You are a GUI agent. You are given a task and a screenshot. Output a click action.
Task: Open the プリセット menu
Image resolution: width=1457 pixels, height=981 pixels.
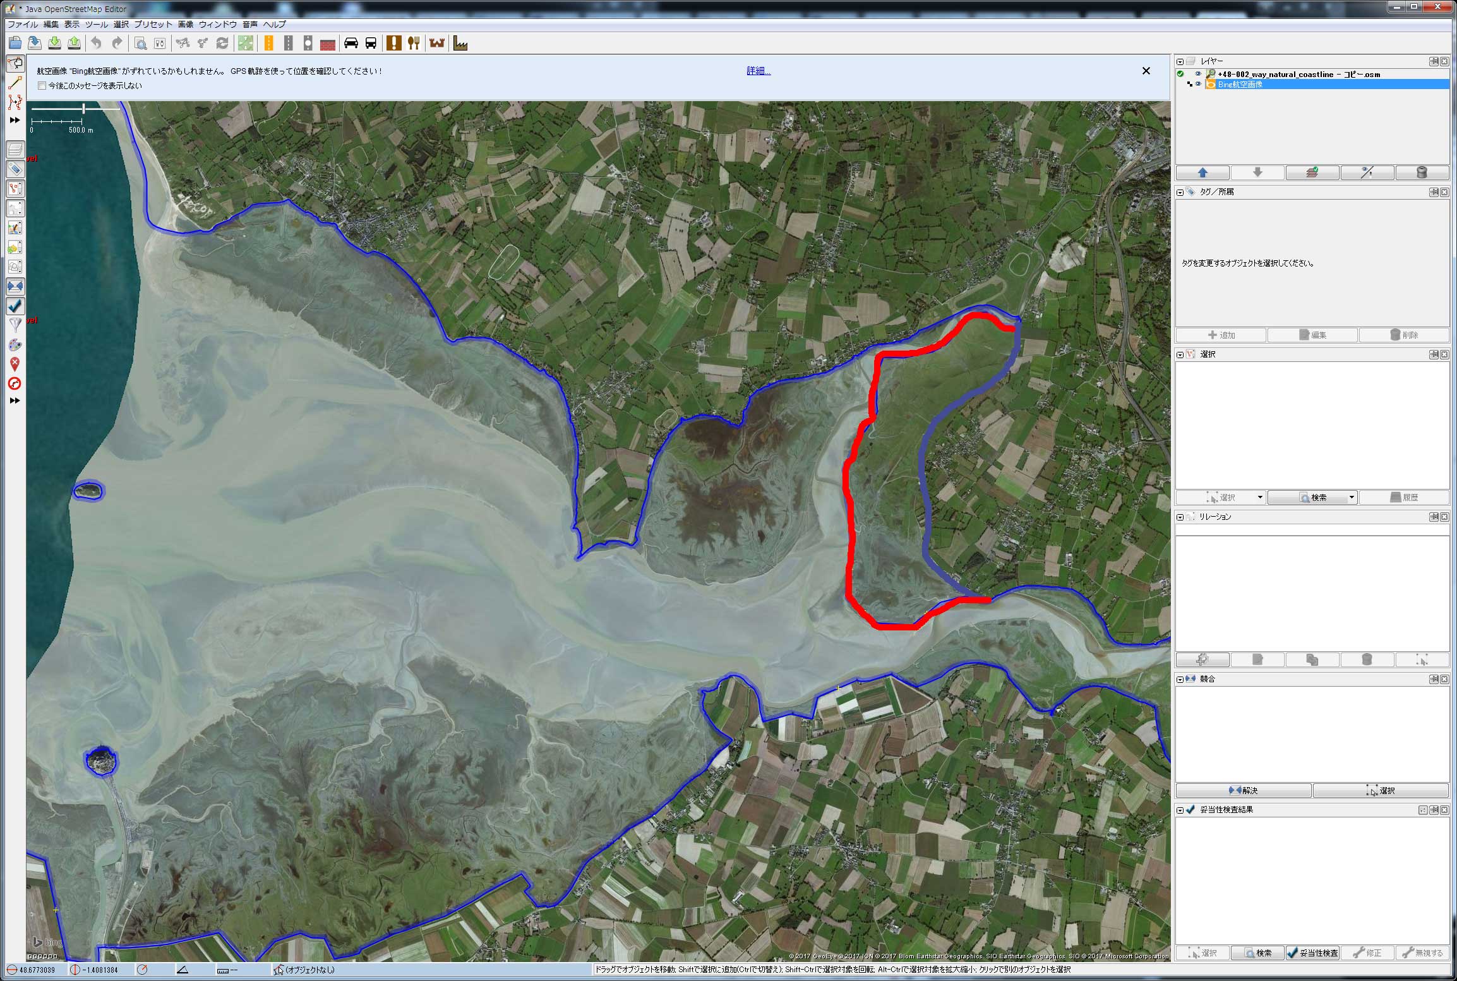point(153,24)
